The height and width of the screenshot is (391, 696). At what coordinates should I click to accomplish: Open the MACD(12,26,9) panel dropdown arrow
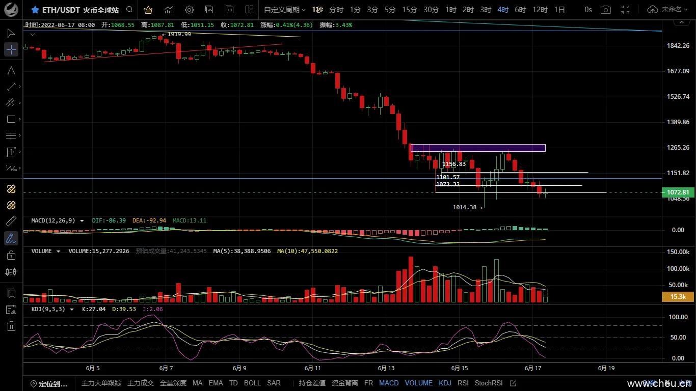[82, 221]
